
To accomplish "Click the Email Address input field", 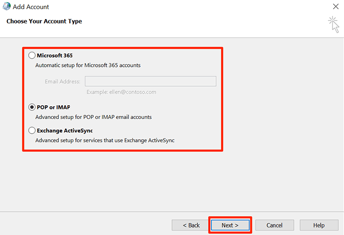I will click(x=151, y=81).
